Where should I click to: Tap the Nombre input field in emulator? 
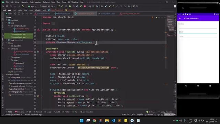click(198, 27)
